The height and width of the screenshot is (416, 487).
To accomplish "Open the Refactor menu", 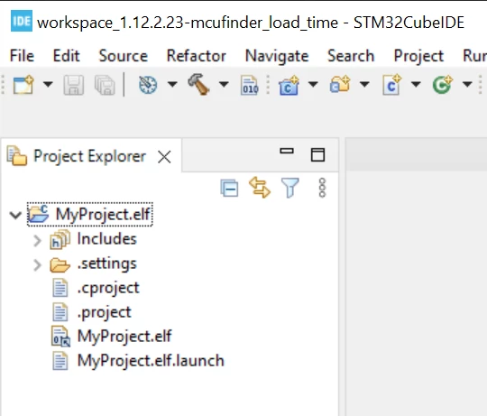I will (x=197, y=56).
